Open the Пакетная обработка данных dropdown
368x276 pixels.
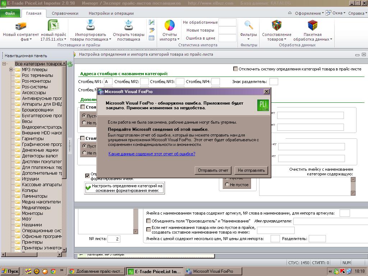(x=331, y=39)
